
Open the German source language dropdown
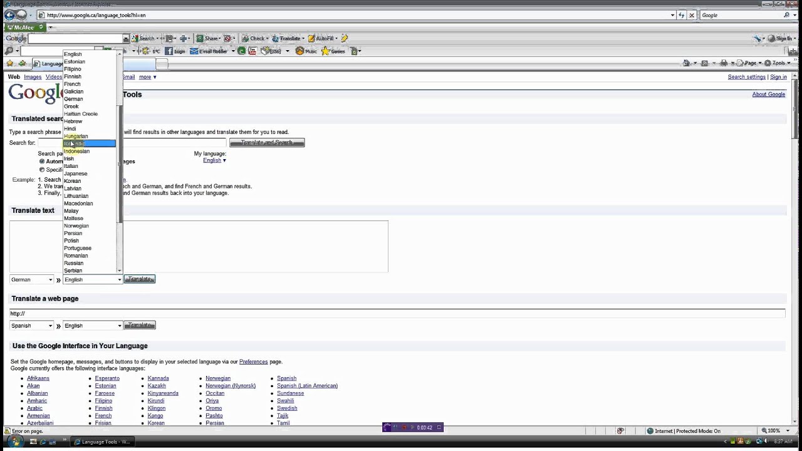[x=32, y=279]
